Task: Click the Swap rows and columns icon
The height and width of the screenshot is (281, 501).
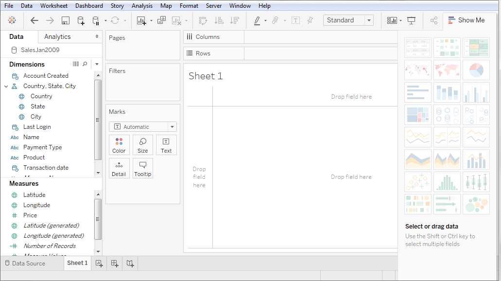Action: (x=203, y=20)
